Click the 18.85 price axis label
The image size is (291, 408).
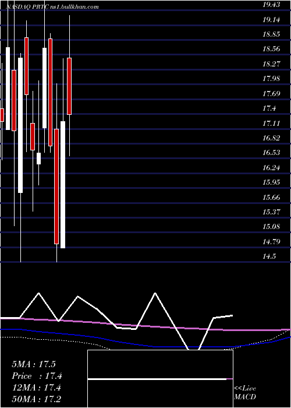(x=271, y=34)
